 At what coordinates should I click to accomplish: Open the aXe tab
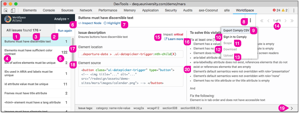tap(227, 10)
